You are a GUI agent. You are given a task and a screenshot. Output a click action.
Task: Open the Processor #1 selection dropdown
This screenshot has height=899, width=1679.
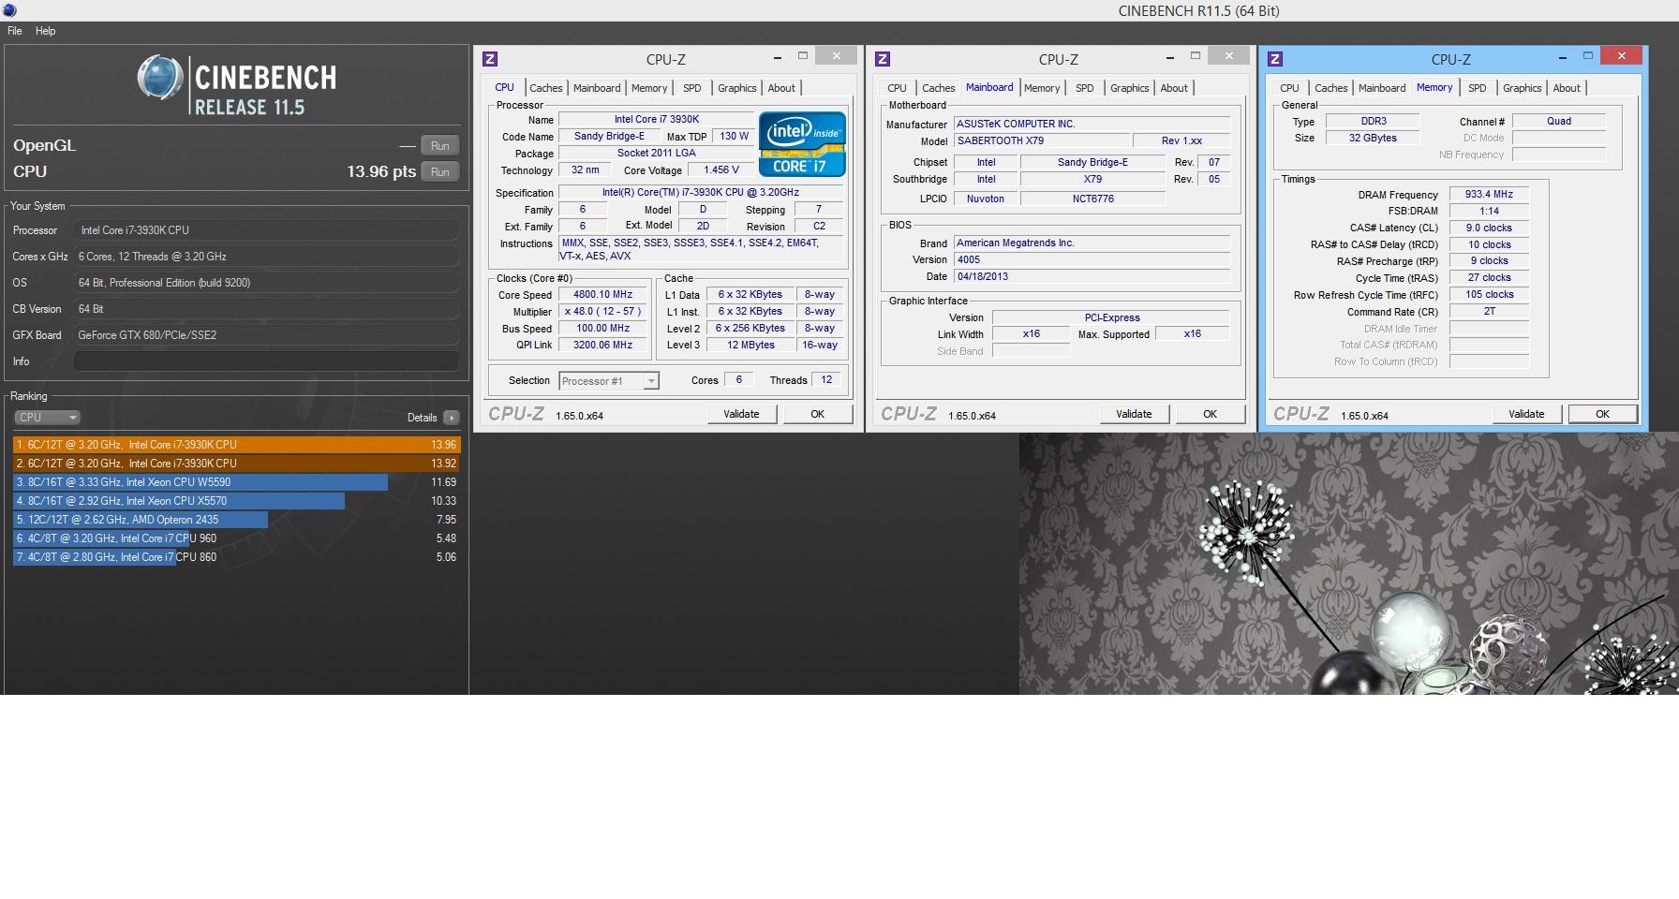pyautogui.click(x=609, y=381)
